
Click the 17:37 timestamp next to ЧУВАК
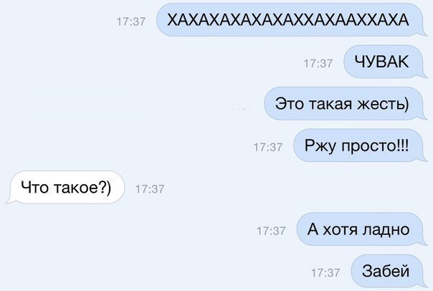[x=318, y=64]
